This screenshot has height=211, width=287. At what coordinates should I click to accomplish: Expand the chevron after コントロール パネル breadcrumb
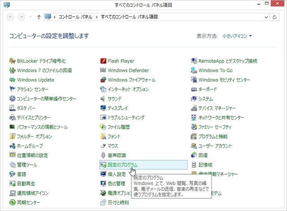point(97,17)
